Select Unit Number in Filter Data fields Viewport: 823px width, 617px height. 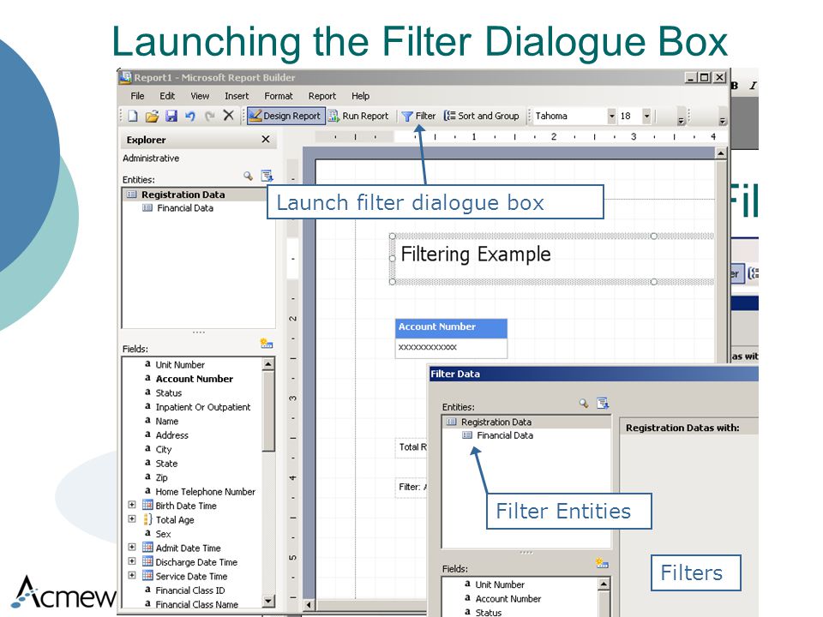(500, 584)
